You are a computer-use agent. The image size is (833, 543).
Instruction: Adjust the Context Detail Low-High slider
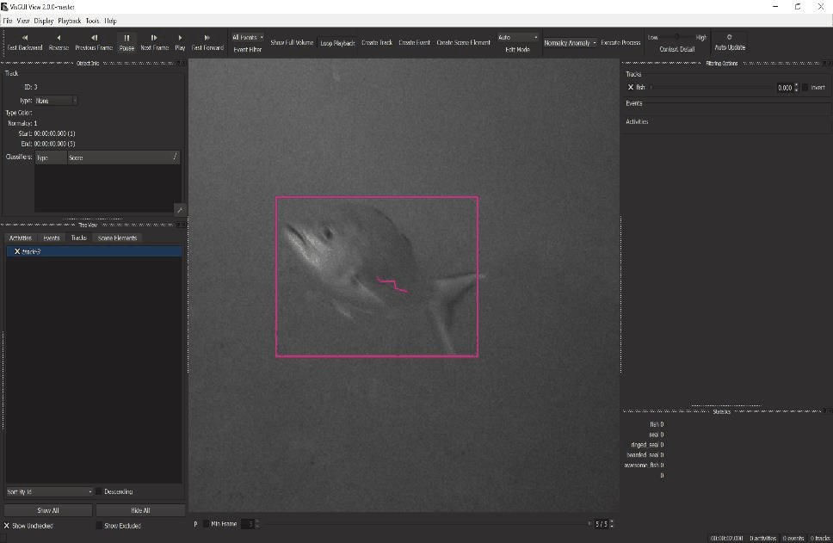pyautogui.click(x=676, y=37)
